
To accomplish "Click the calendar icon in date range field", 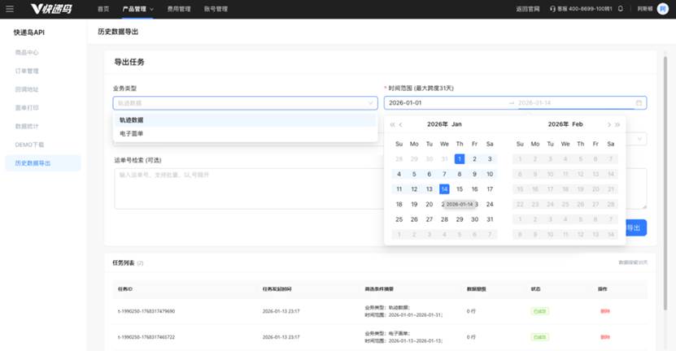I will coord(639,103).
